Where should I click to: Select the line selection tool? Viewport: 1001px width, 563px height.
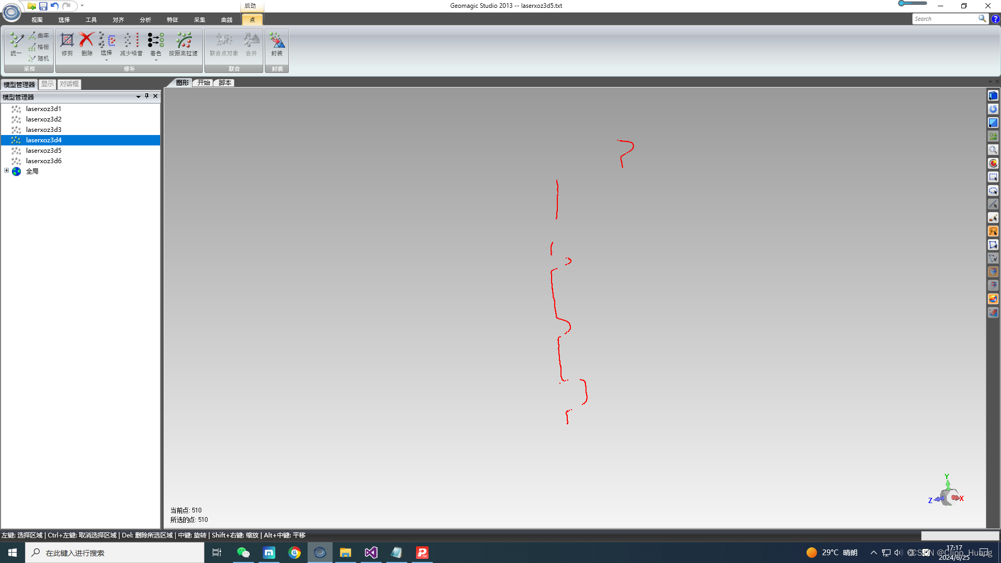(993, 204)
